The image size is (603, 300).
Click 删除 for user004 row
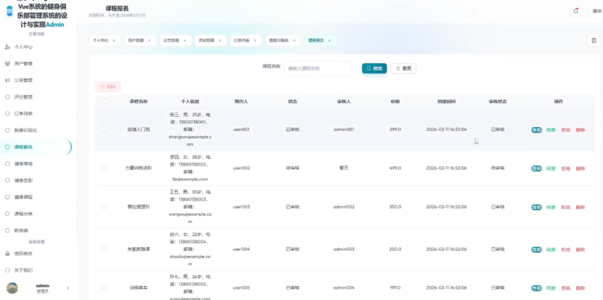coord(581,250)
